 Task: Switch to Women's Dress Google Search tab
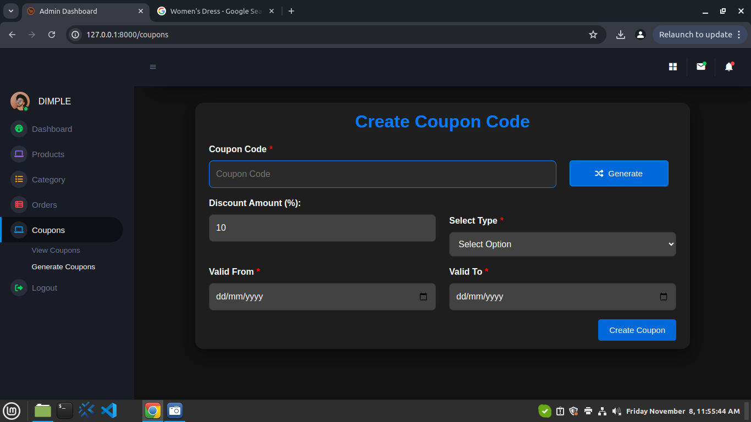pyautogui.click(x=216, y=11)
